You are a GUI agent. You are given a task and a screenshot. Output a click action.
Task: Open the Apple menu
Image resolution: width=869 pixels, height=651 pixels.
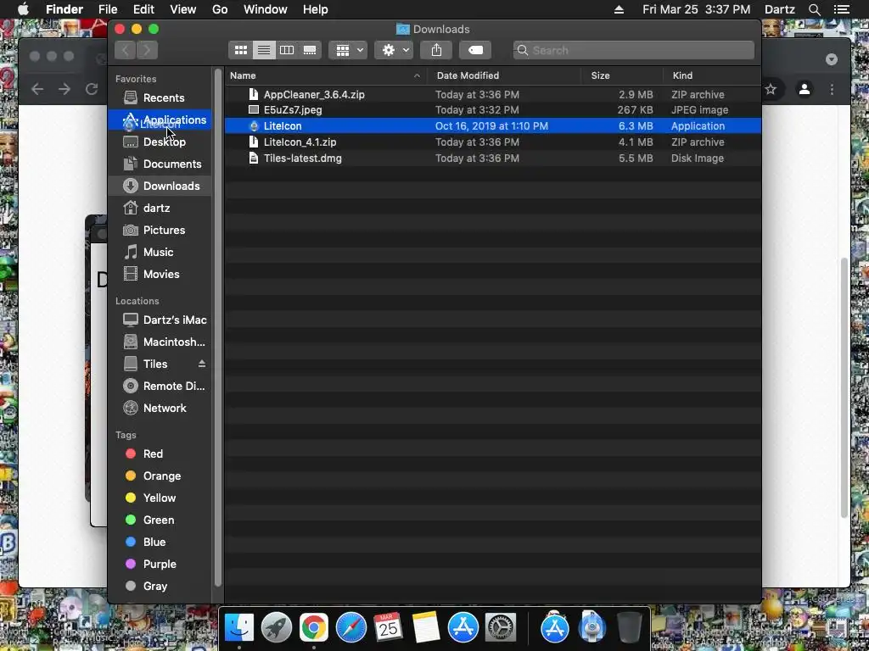[x=23, y=9]
